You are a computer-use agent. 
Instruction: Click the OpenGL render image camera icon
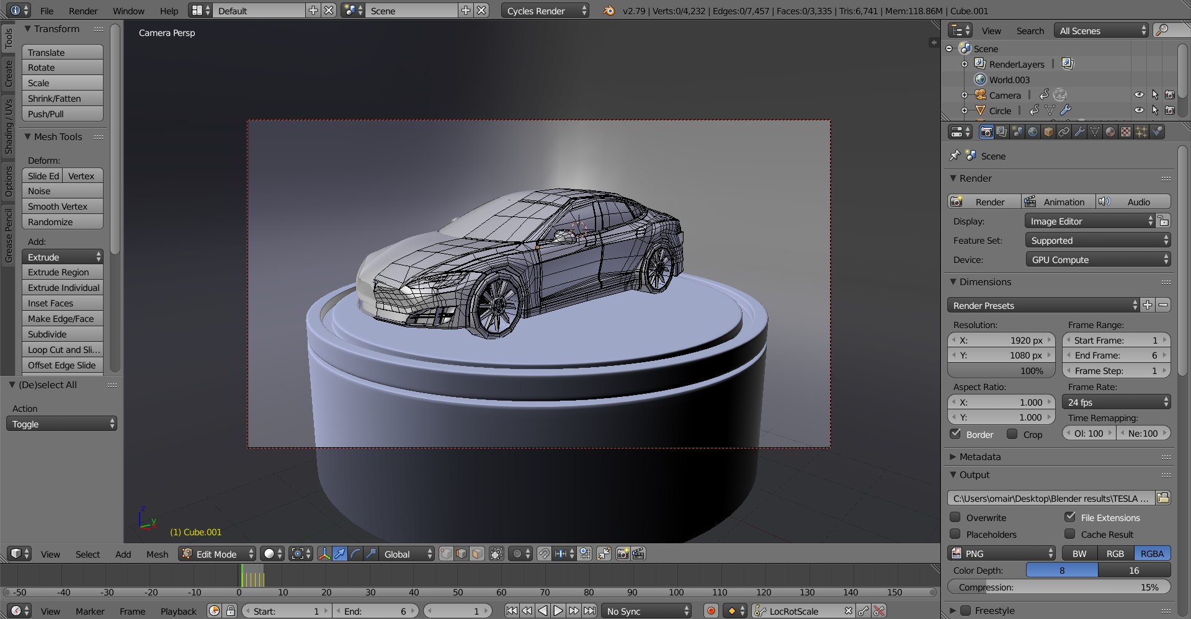(x=623, y=554)
